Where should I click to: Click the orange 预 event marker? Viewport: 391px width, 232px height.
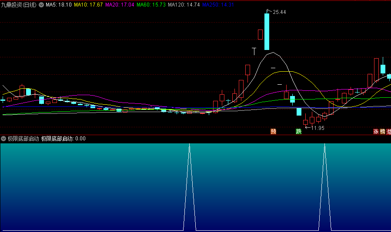point(273,131)
